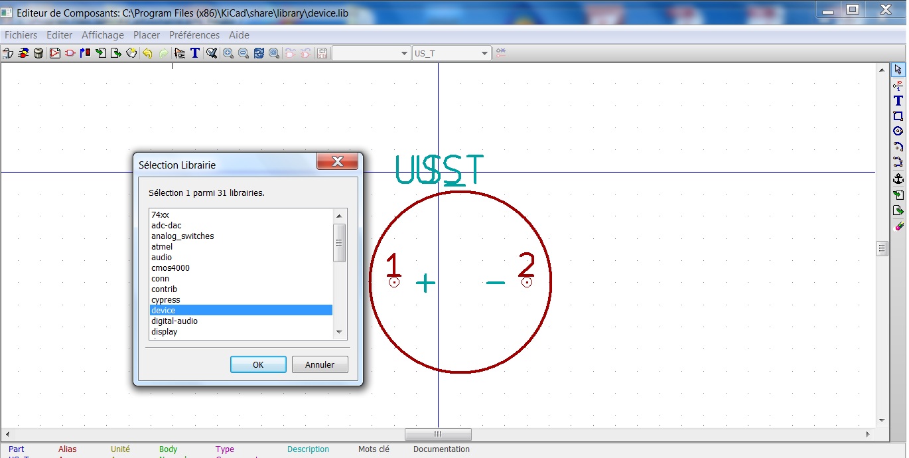
Task: Open the Editer menu
Action: pyautogui.click(x=60, y=35)
